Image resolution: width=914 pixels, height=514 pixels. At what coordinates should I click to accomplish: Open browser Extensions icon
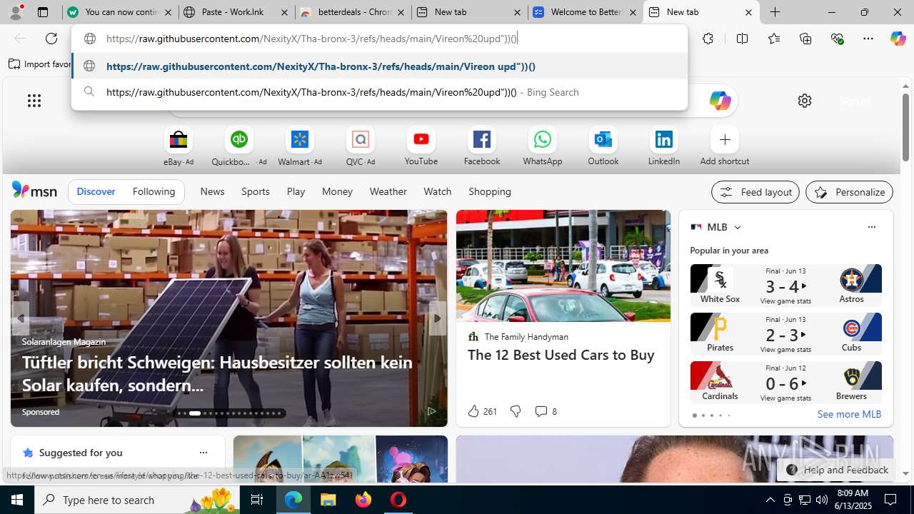708,39
